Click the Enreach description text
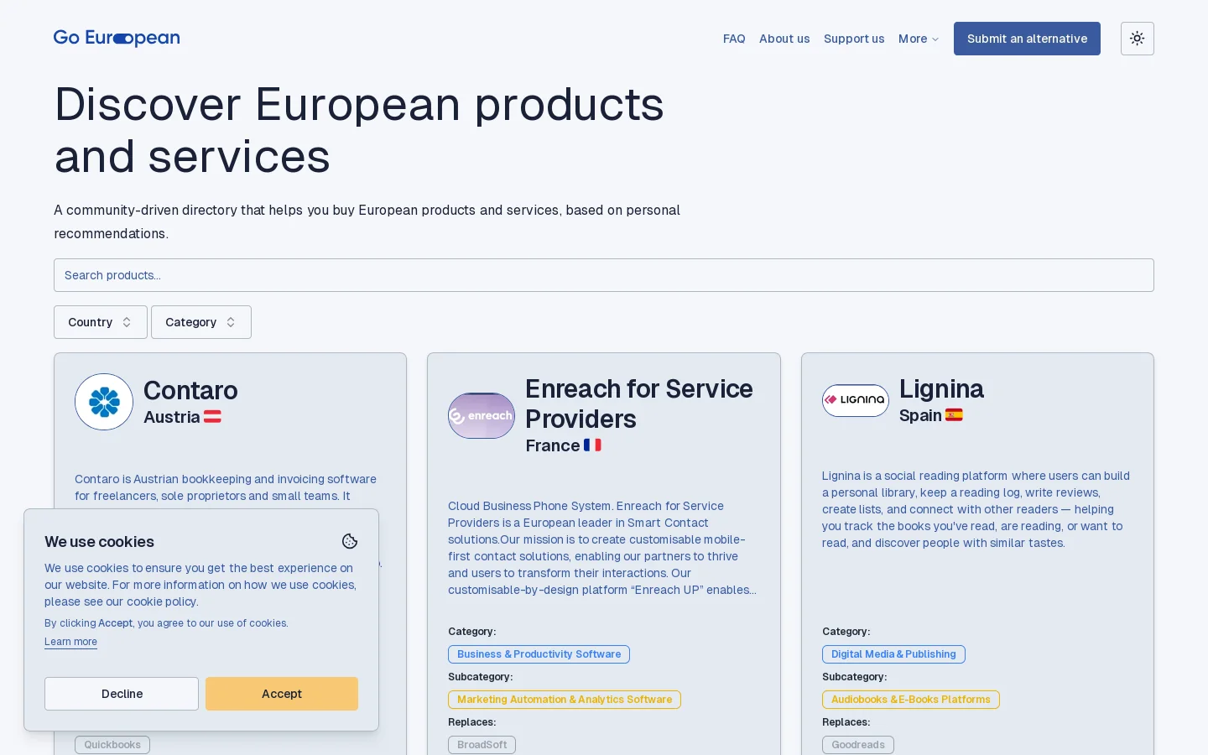 (x=602, y=548)
